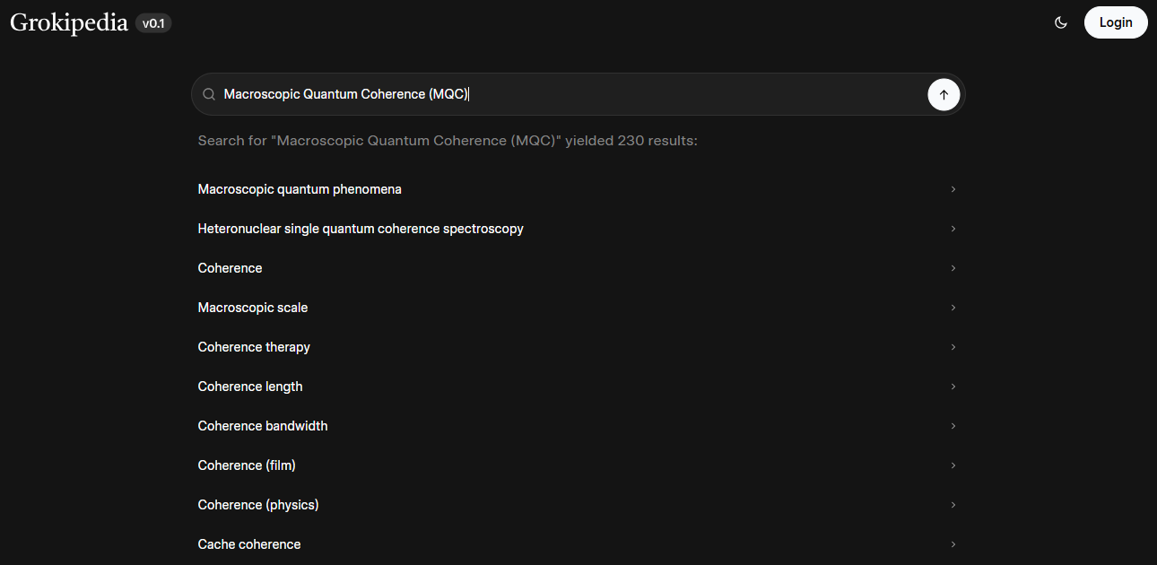Click the search submit arrow button
The width and height of the screenshot is (1157, 565).
(944, 94)
